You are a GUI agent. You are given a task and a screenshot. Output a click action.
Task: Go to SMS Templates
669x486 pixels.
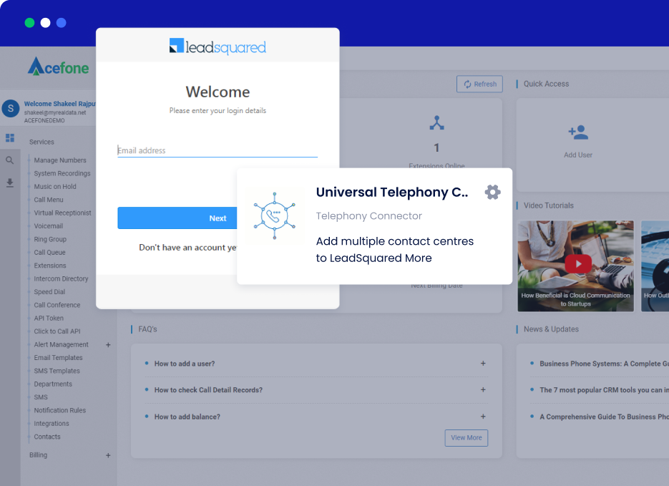point(57,371)
